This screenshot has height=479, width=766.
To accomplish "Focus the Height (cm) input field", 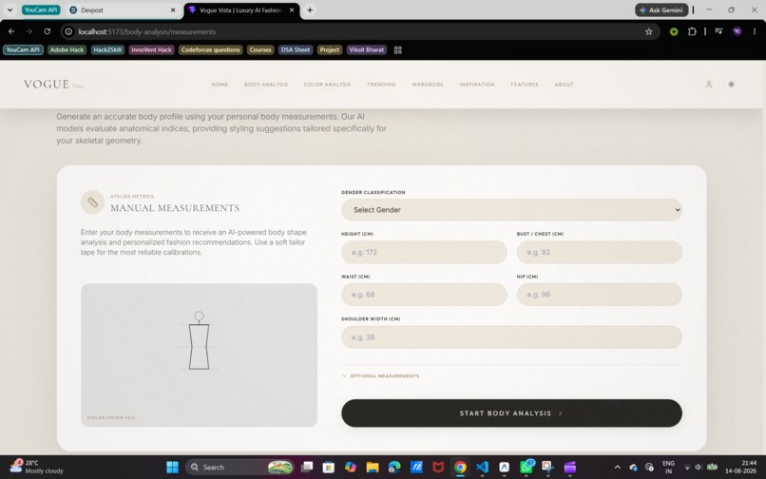I will (424, 252).
